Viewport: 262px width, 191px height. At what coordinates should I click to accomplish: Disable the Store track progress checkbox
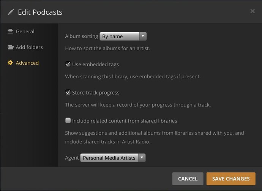[68, 93]
